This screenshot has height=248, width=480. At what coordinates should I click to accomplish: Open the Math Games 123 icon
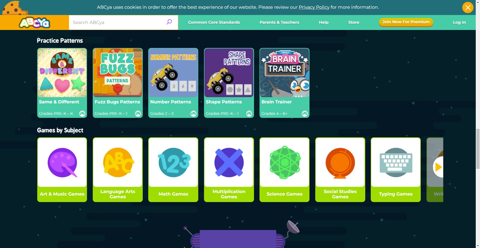click(173, 163)
